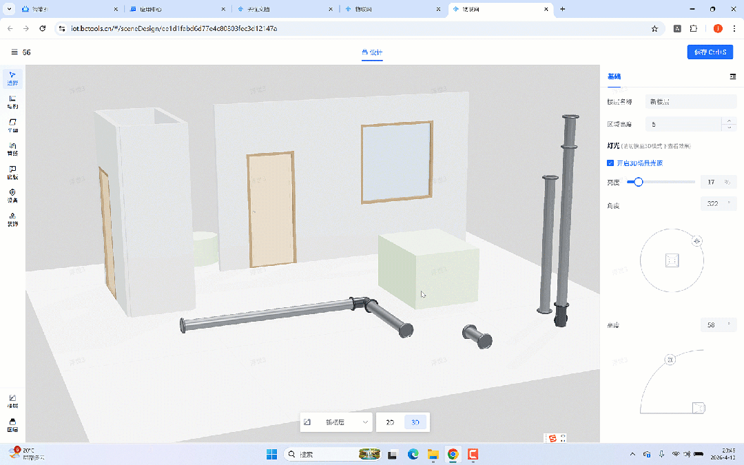Save the scene with 保存 Ctrl+S
Screen dimensions: 744x465
pyautogui.click(x=710, y=52)
